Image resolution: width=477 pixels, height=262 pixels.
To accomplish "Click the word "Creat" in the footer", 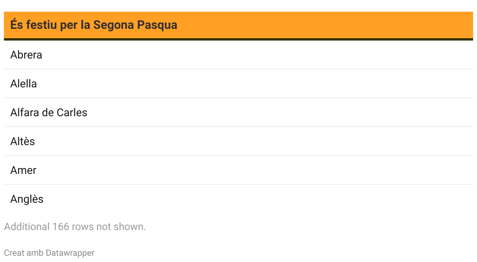I will (x=14, y=253).
